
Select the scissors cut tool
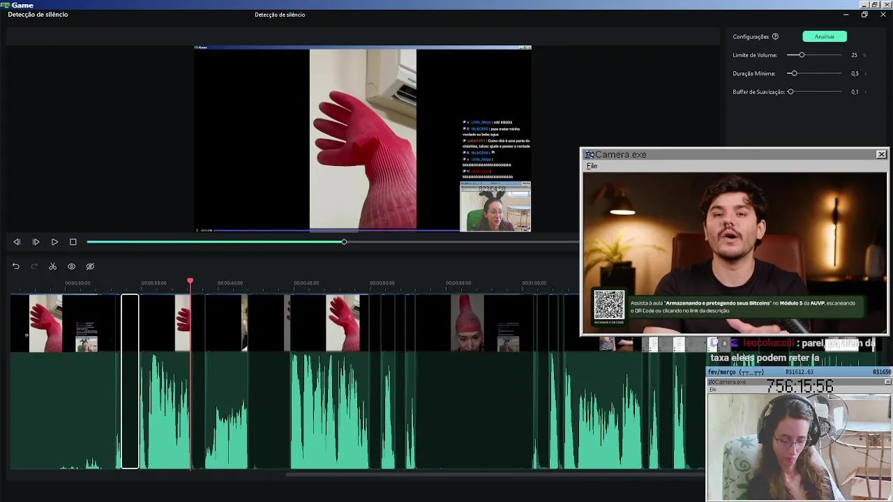coord(52,266)
